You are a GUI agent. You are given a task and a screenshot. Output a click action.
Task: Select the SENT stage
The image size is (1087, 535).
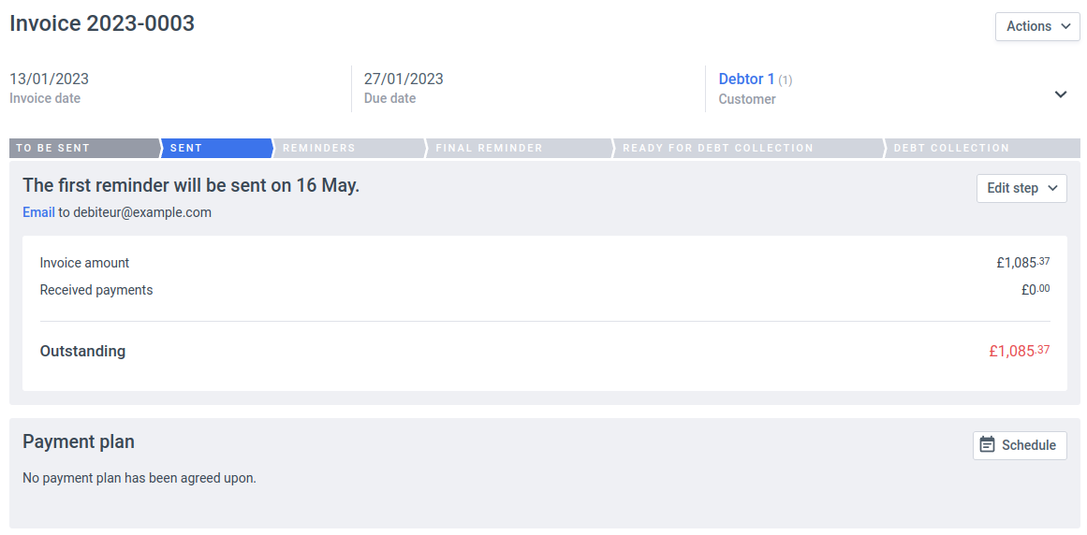(x=215, y=148)
